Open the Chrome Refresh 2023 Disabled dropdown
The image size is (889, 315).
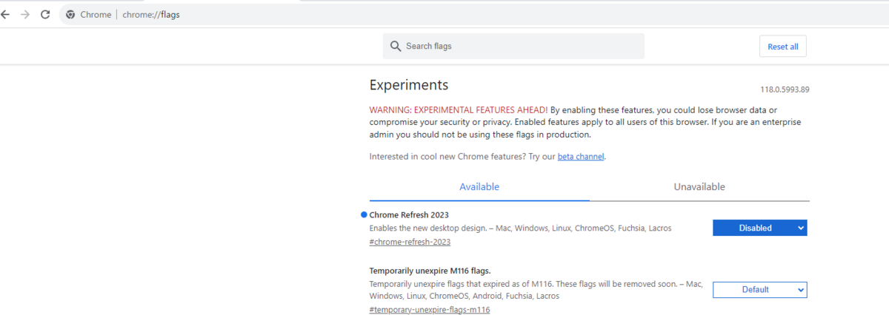(759, 228)
